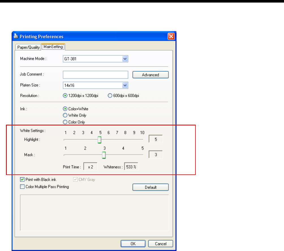Click Highlight scale number 8
This screenshot has height=251, width=284.
(125, 133)
